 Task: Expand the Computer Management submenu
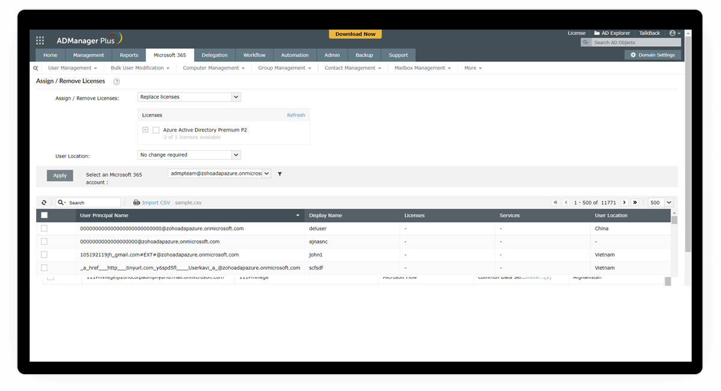click(x=214, y=68)
